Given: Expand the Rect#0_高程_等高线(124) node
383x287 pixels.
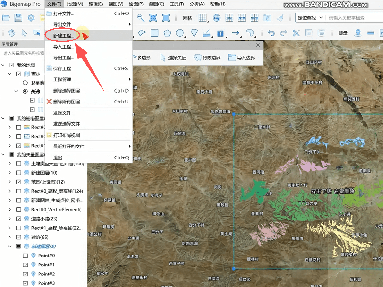Looking at the screenshot, I should point(10,191).
